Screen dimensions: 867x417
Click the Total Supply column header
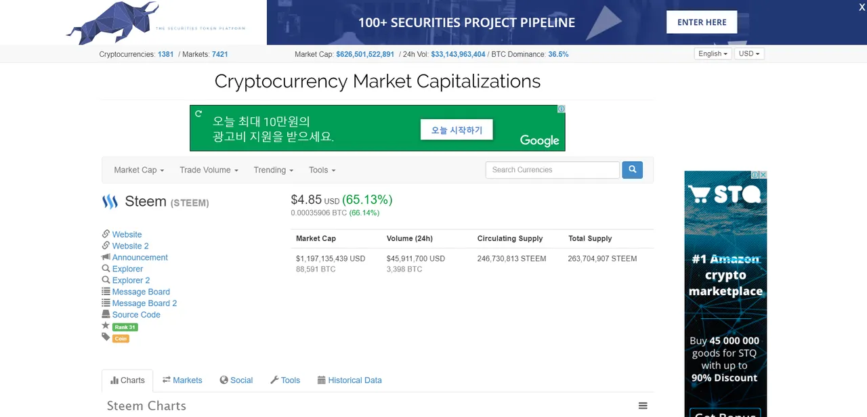(590, 238)
